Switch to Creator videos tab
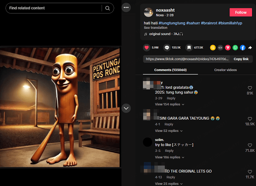This screenshot has height=186, width=256. pyautogui.click(x=225, y=70)
